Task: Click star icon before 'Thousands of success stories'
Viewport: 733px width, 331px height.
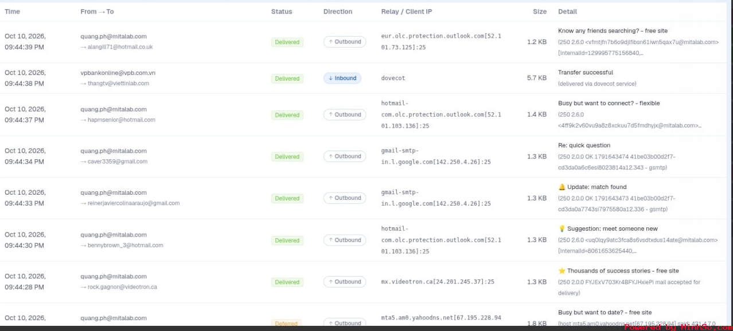Action: 562,271
